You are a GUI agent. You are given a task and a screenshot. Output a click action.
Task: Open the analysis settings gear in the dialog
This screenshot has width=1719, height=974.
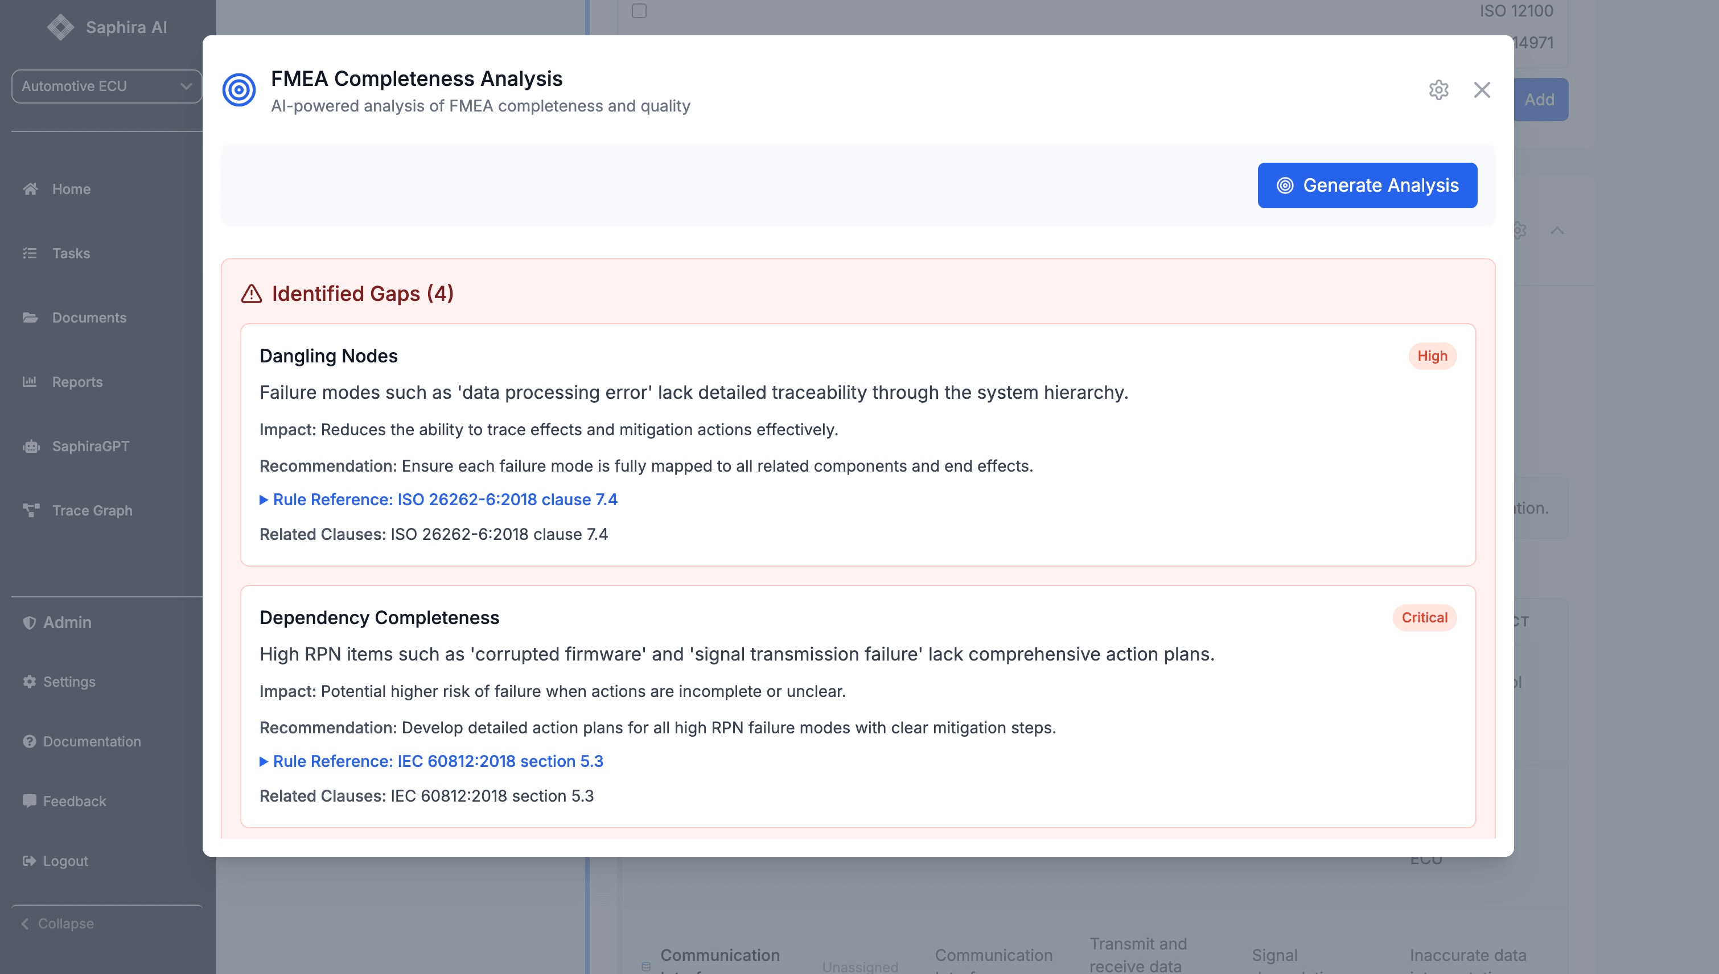click(x=1438, y=90)
